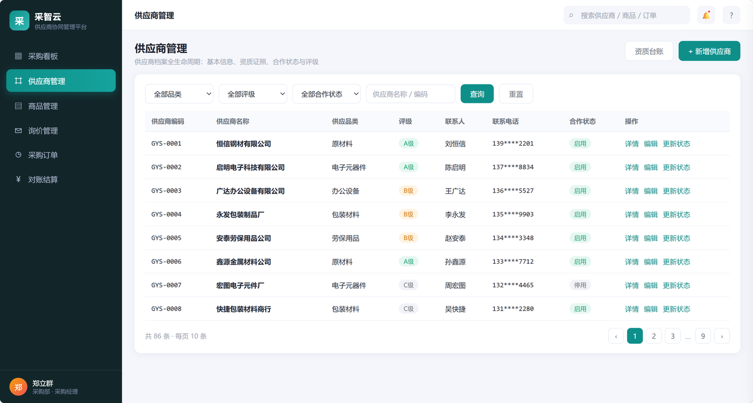Image resolution: width=753 pixels, height=403 pixels.
Task: Click the 采购订单 clock icon
Action: [18, 155]
